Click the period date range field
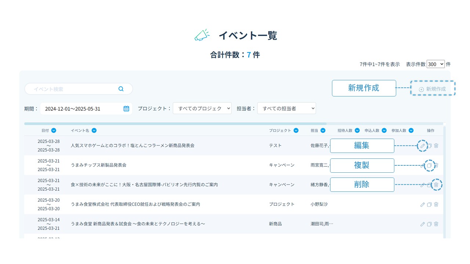Image resolution: width=470 pixels, height=264 pixels. [x=81, y=109]
